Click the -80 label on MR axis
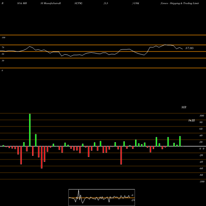Viewport: 206px width, 206px height. 201,175
